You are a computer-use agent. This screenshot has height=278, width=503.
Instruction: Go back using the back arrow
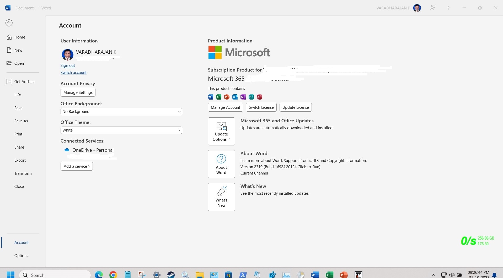(9, 23)
